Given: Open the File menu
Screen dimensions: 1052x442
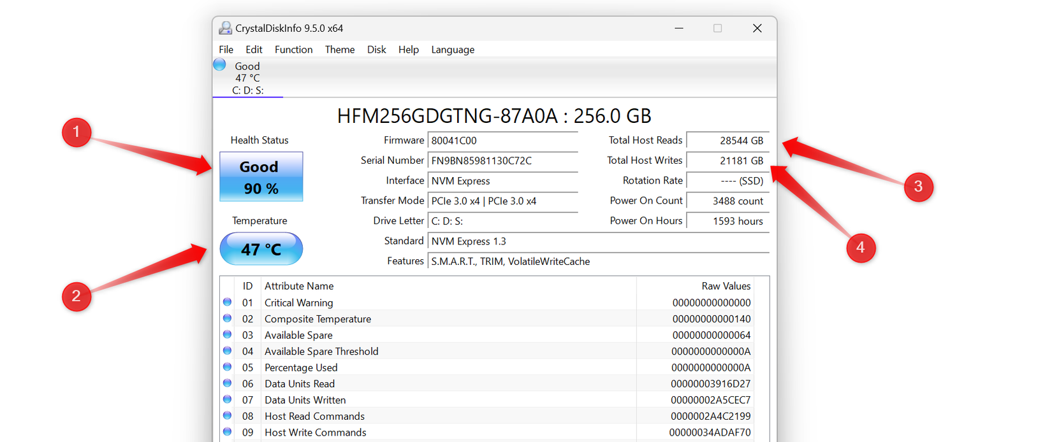Looking at the screenshot, I should [x=226, y=50].
